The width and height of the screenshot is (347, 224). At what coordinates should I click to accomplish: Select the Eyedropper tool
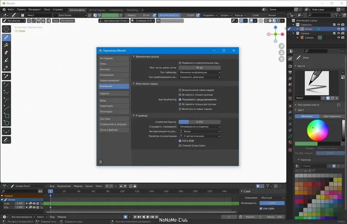coord(7,76)
